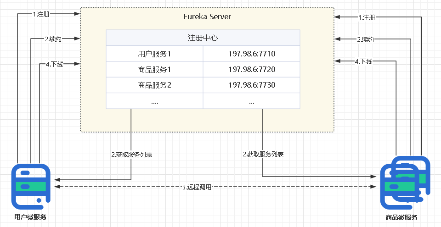Click the 用户微服务 server icon
This screenshot has height=227, width=441.
pos(31,187)
